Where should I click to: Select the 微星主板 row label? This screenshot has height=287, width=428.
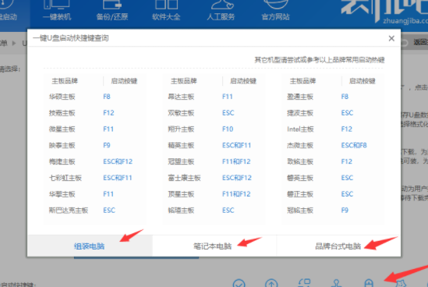click(x=62, y=129)
